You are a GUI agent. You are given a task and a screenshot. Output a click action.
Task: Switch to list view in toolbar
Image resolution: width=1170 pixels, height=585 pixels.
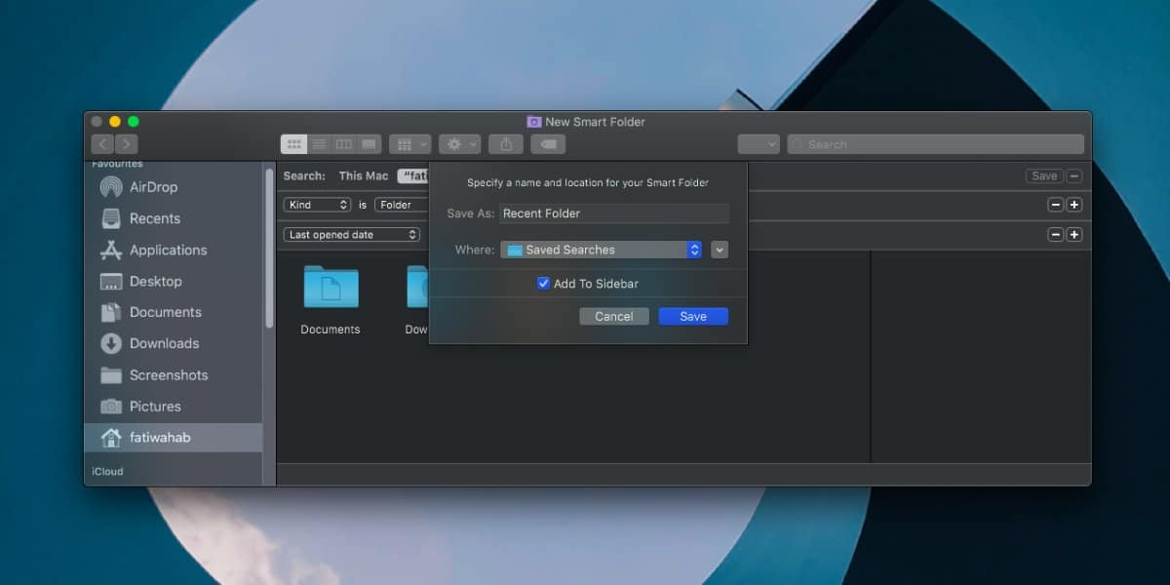[319, 144]
